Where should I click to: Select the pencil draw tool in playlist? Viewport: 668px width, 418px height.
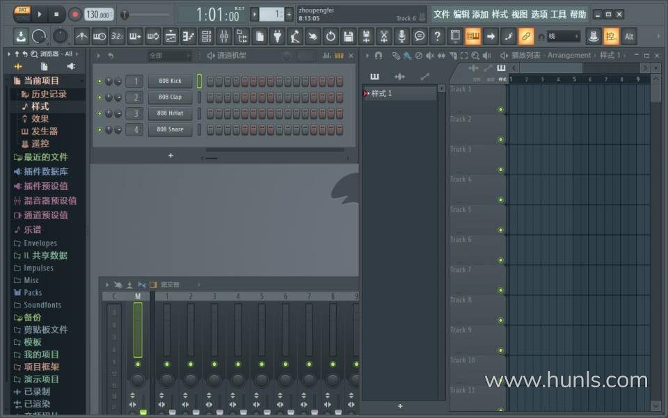[396, 56]
